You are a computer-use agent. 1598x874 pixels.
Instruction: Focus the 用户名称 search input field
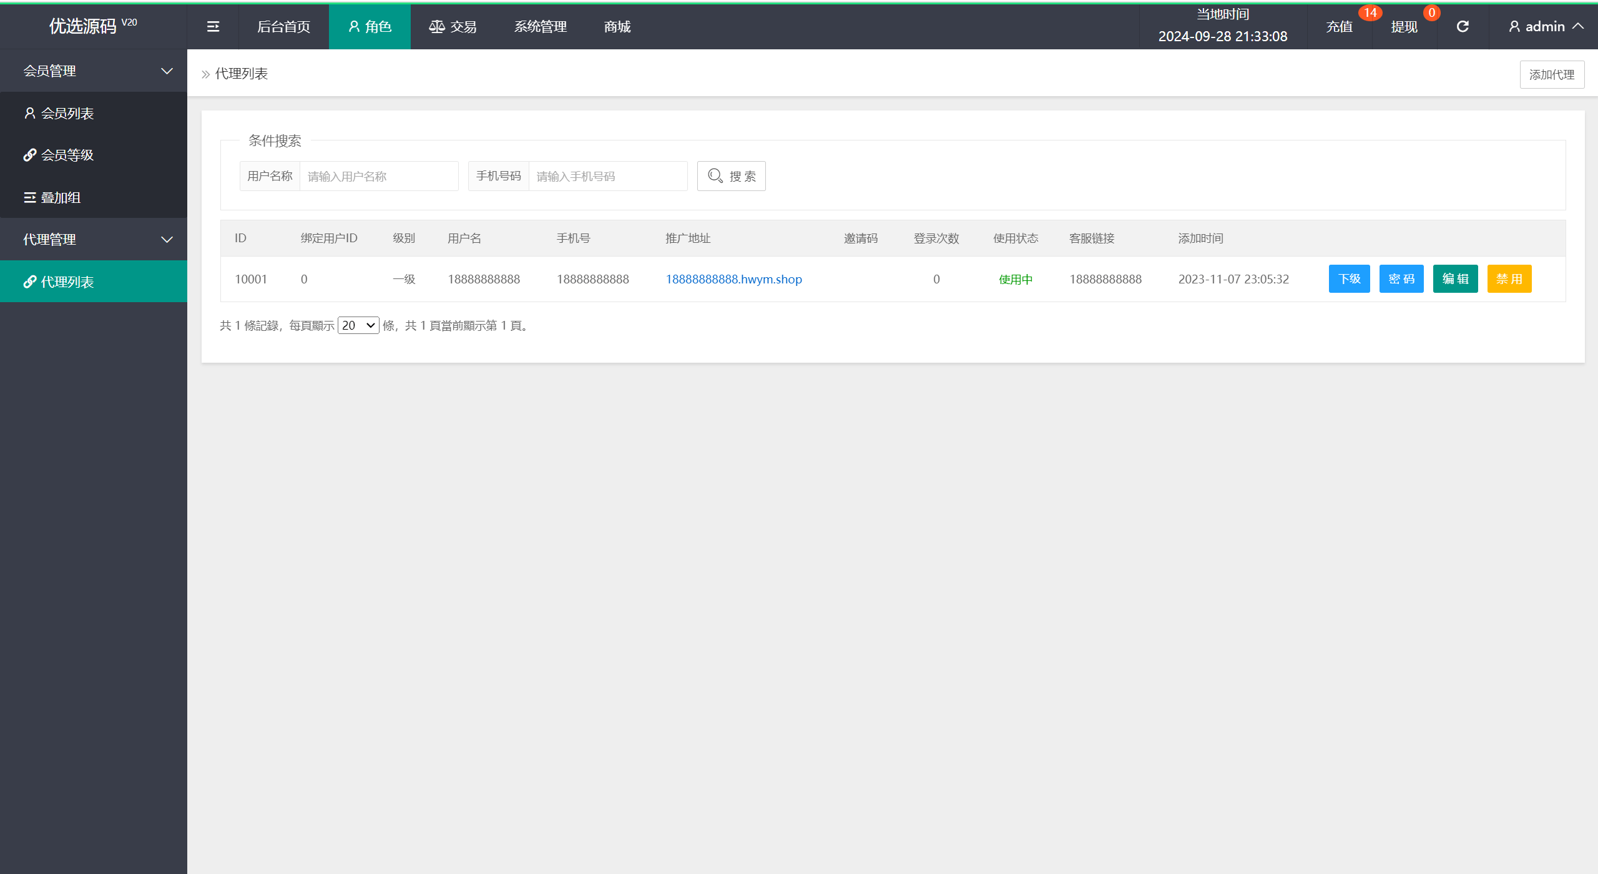378,177
